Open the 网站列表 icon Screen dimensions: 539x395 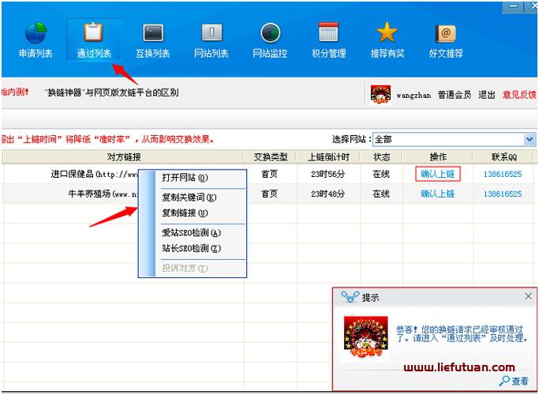click(x=211, y=33)
